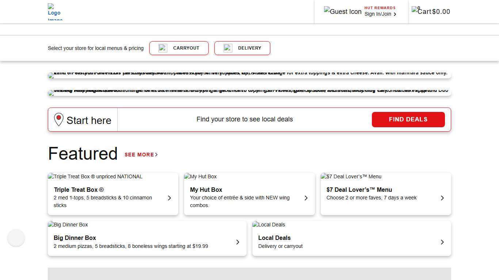Switch to the Delivery option

coord(242,48)
